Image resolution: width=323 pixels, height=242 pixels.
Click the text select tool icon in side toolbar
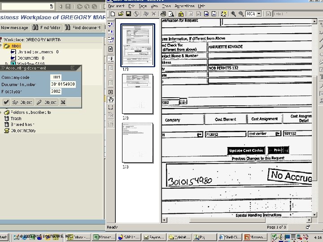[x=111, y=115]
